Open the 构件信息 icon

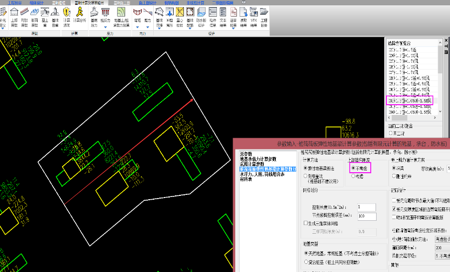click(x=213, y=12)
